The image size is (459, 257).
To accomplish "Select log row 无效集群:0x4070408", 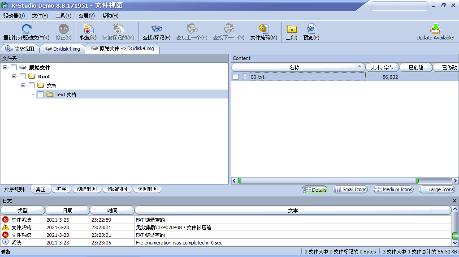I will 226,227.
